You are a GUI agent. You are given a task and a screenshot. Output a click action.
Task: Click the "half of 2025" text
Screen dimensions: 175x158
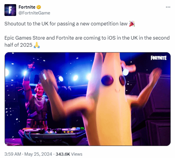18,45
